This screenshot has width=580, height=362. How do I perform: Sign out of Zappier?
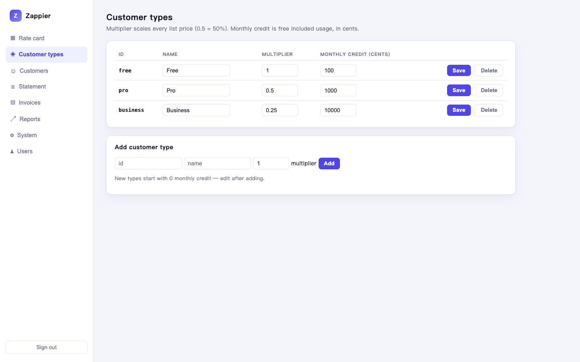point(46,347)
